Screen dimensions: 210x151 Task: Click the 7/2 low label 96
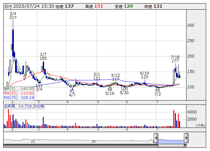point(158,90)
